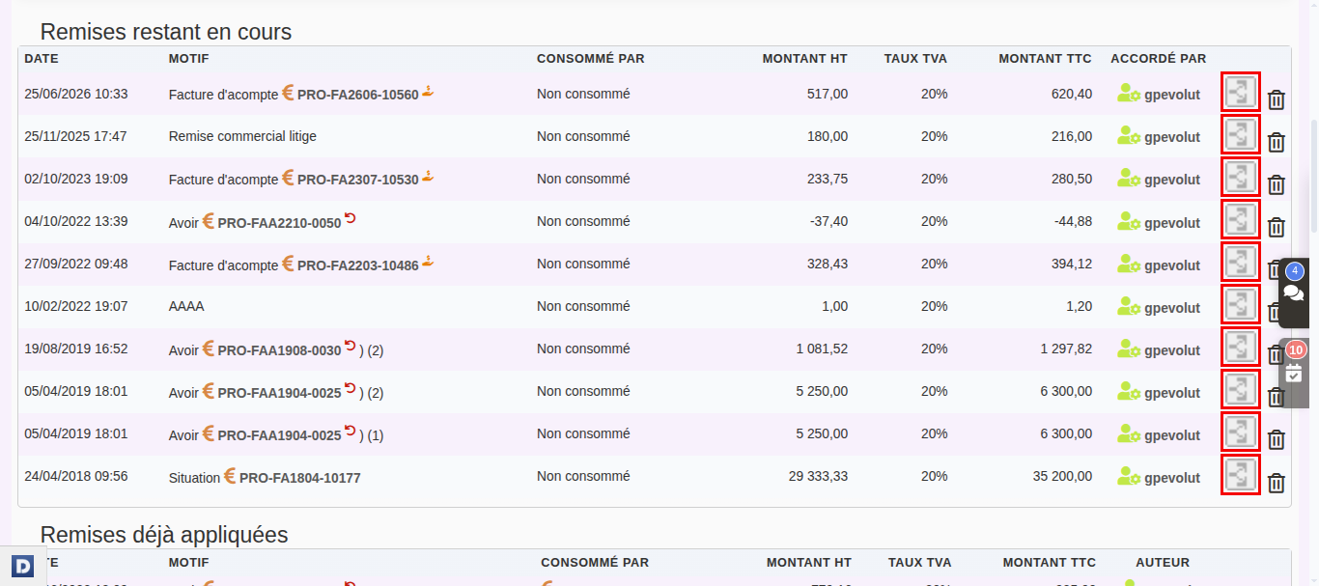Viewport: 1319px width, 586px height.
Task: Click euro icon beside PRO-FA2307-10530
Action: (x=288, y=178)
